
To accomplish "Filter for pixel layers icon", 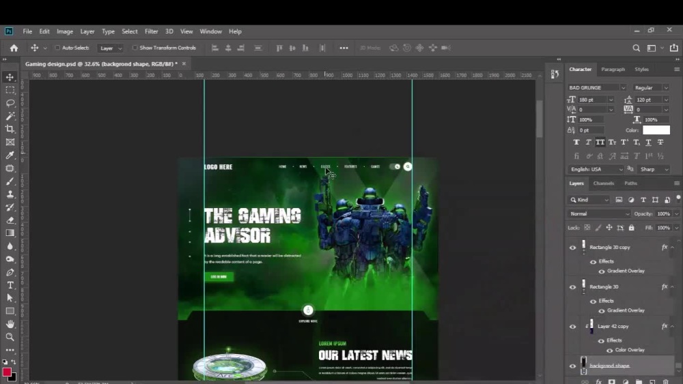I will [619, 200].
